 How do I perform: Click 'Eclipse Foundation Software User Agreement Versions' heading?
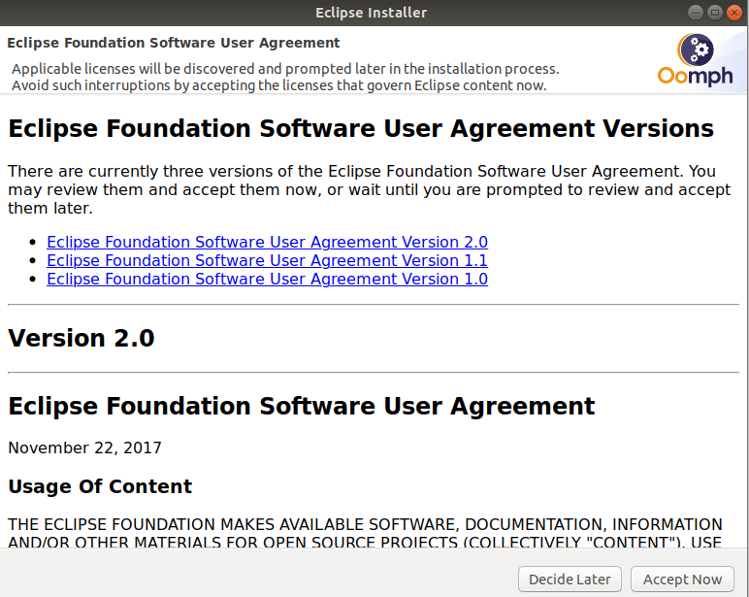(361, 128)
